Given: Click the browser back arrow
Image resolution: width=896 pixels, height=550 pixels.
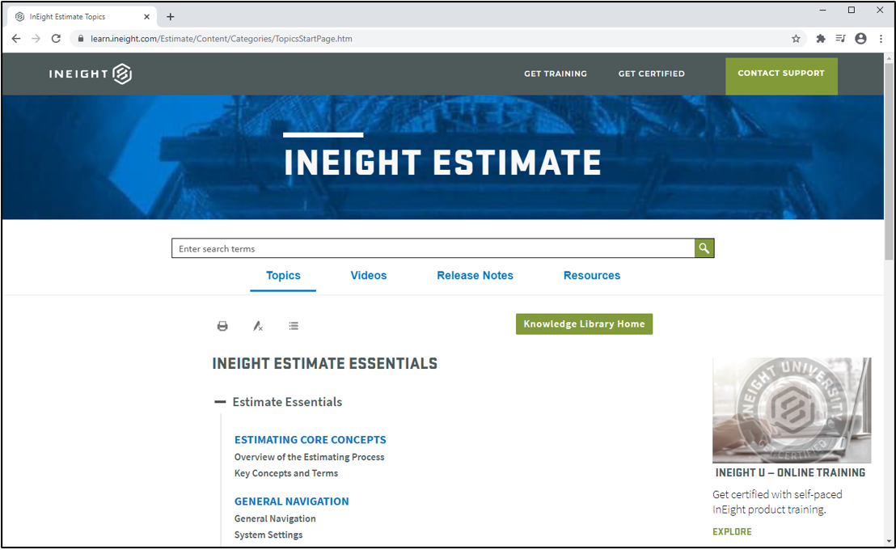Looking at the screenshot, I should pyautogui.click(x=16, y=38).
